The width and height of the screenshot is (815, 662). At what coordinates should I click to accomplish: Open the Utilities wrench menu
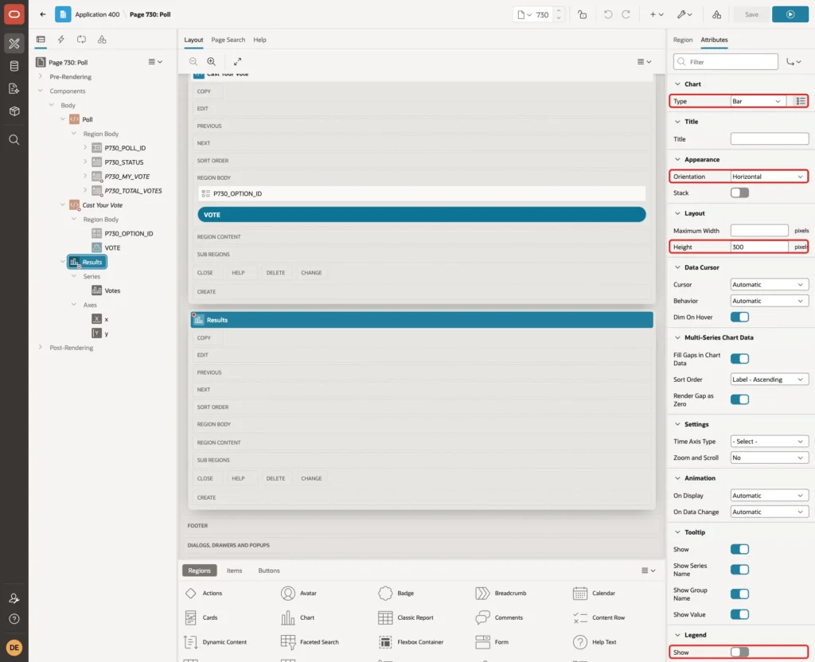pos(684,14)
